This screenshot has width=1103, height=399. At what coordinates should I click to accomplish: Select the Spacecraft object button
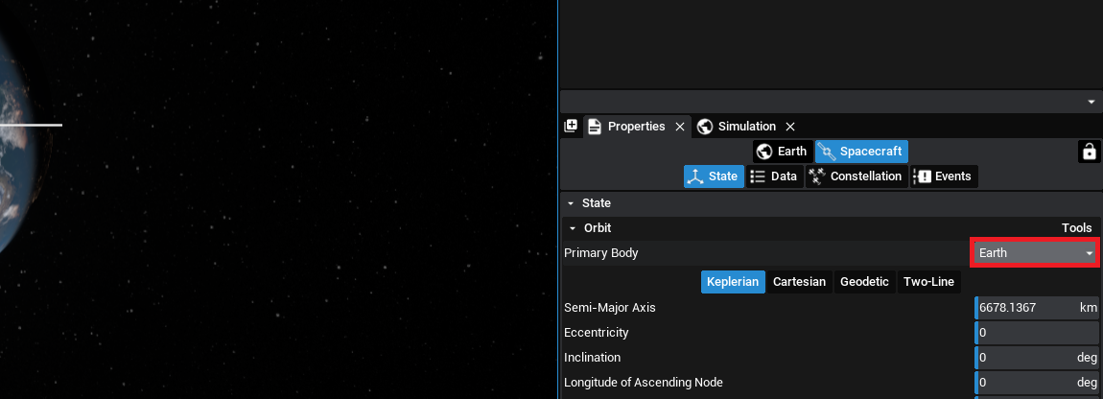pyautogui.click(x=861, y=152)
